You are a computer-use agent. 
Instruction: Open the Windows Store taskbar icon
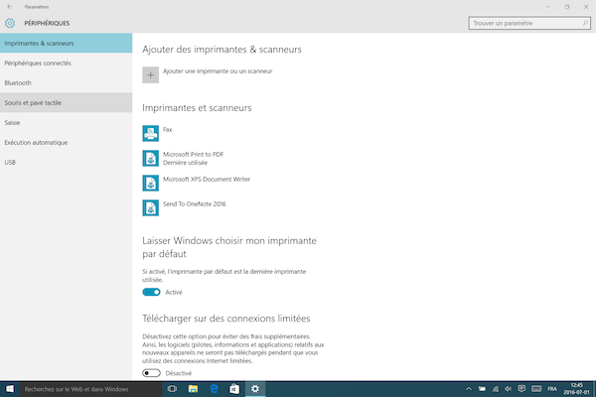click(234, 389)
